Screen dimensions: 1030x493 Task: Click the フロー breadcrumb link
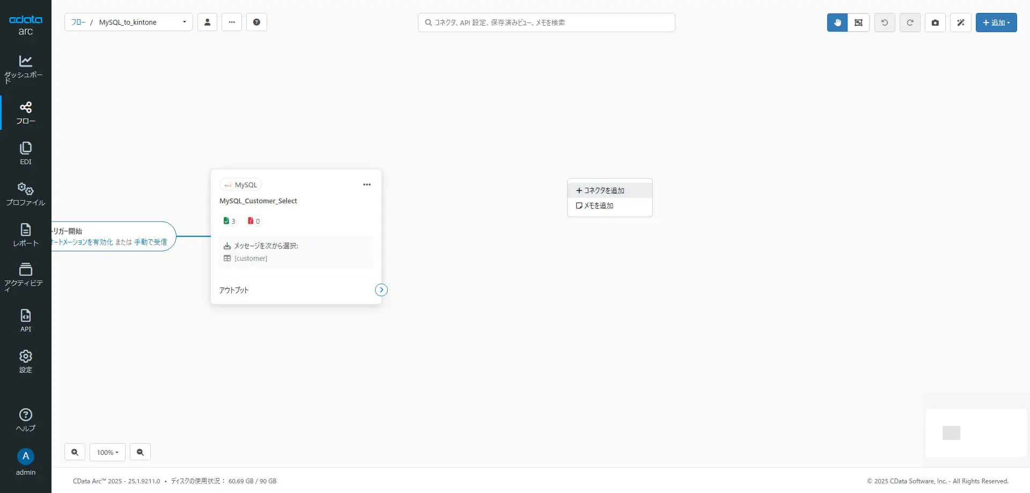tap(78, 22)
